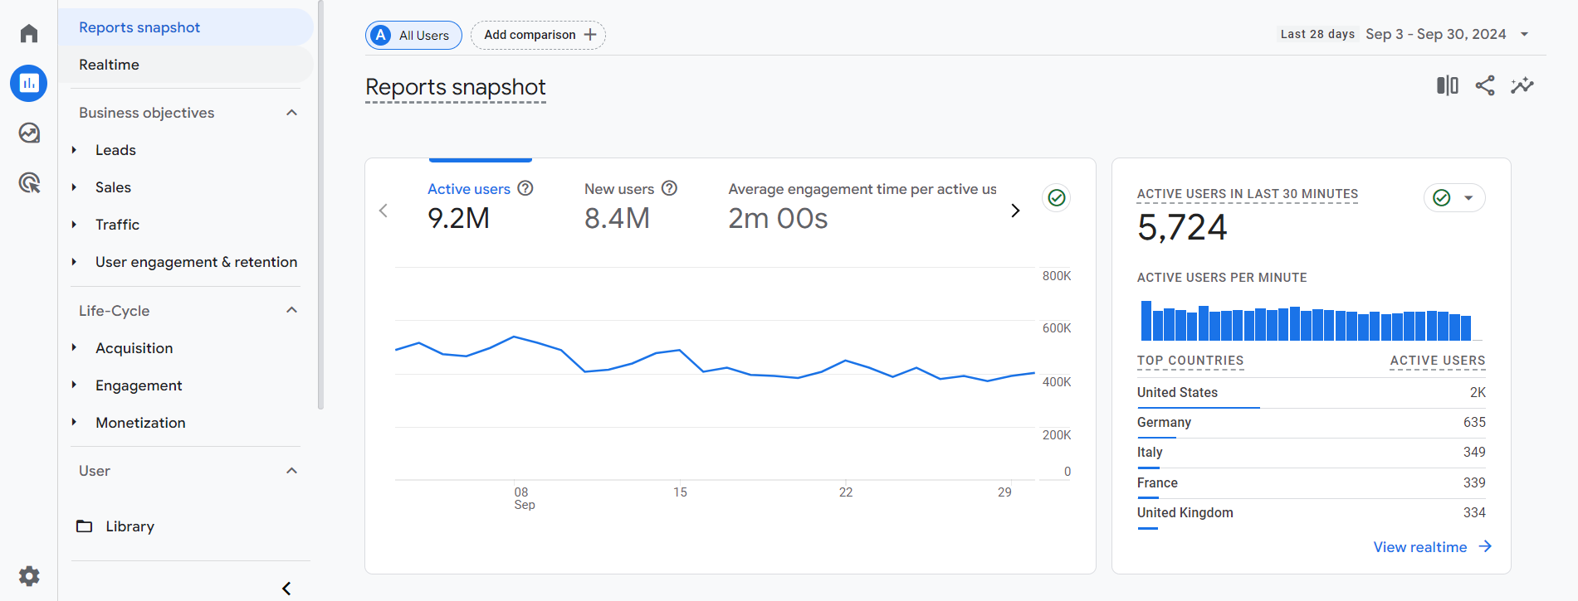Viewport: 1578px width, 601px height.
Task: Expand the Monetization tree arrow
Action: click(x=74, y=422)
